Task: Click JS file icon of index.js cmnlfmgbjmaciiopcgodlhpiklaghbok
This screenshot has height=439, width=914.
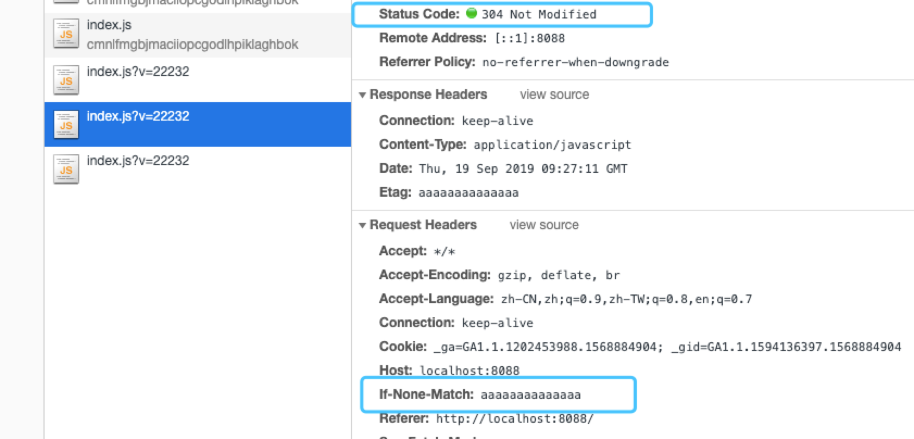Action: (x=66, y=34)
